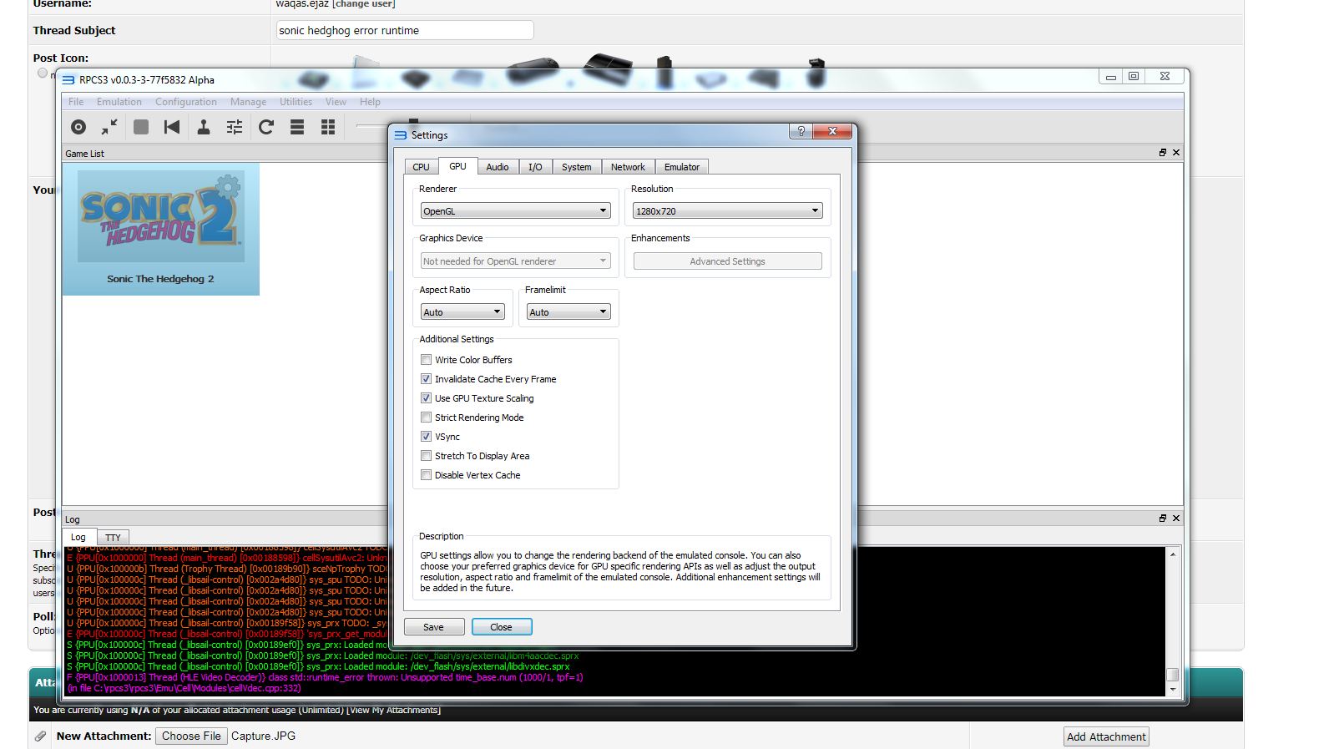This screenshot has height=749, width=1339.
Task: Switch to the Audio settings tab
Action: pos(498,167)
